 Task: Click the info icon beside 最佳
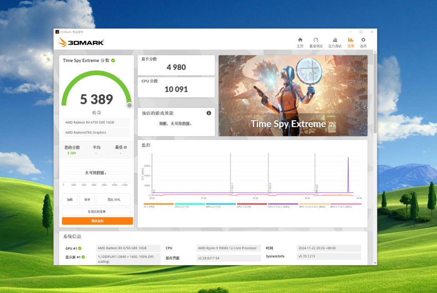[126, 147]
